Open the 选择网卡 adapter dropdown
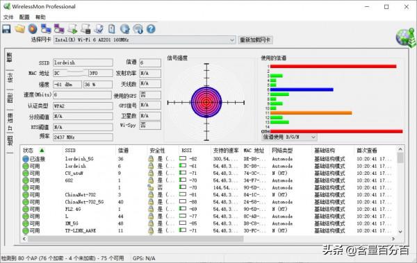417x263 pixels. coord(145,40)
